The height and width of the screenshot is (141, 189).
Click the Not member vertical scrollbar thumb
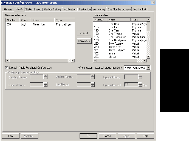point(148,26)
